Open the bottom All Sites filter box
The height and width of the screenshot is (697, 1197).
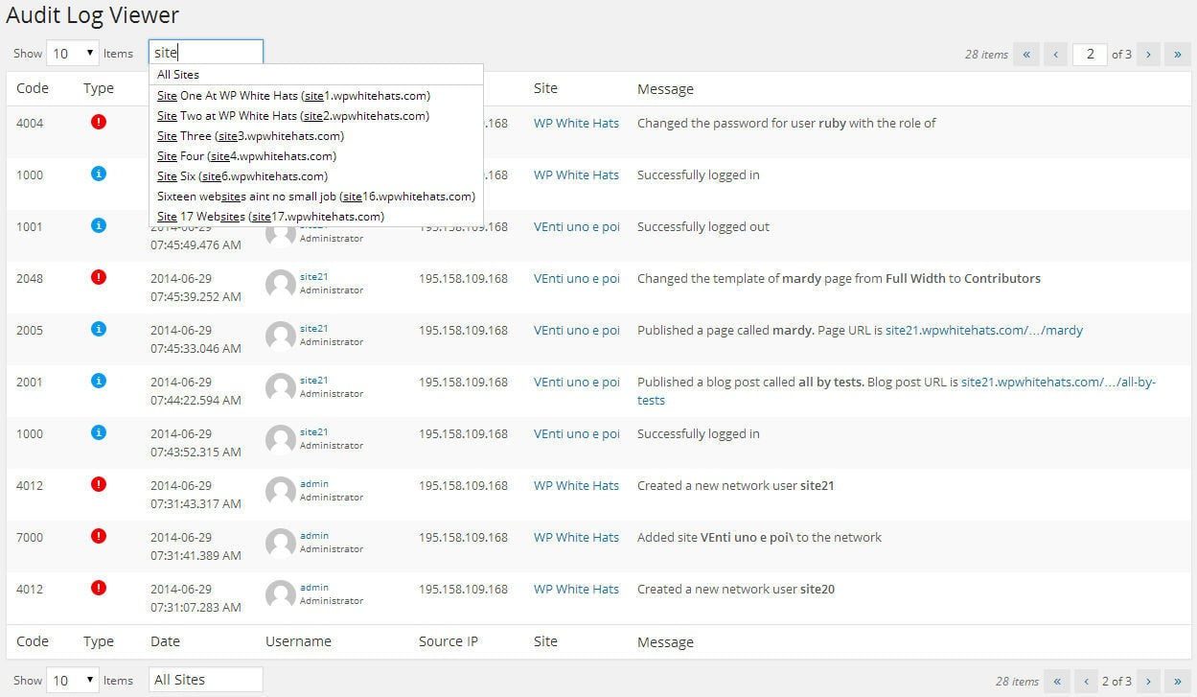pyautogui.click(x=205, y=680)
